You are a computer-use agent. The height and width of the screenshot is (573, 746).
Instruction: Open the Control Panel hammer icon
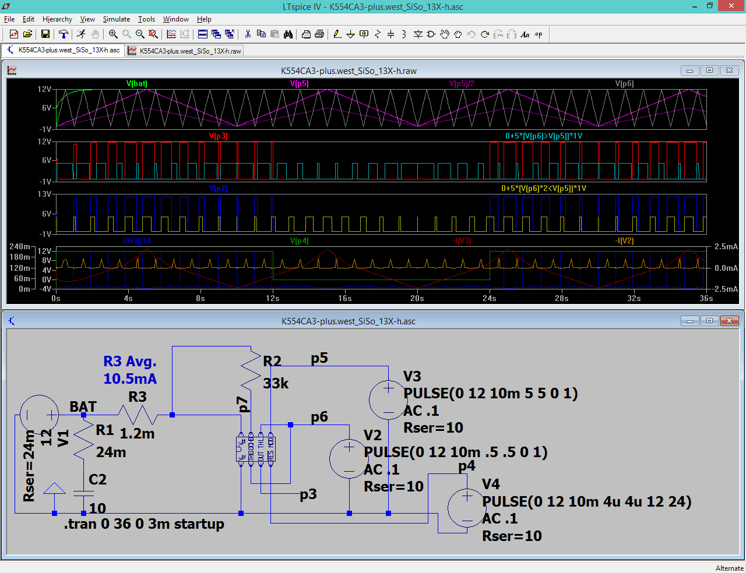click(64, 34)
